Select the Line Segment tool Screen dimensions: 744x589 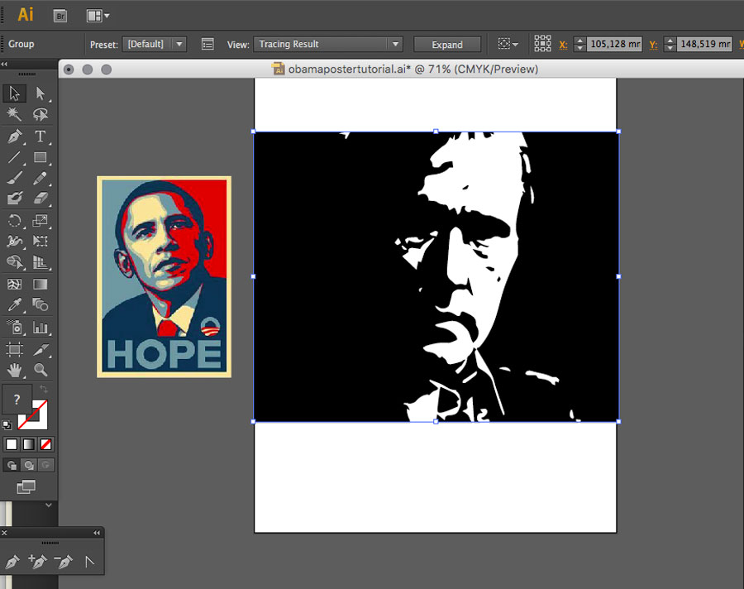[14, 157]
